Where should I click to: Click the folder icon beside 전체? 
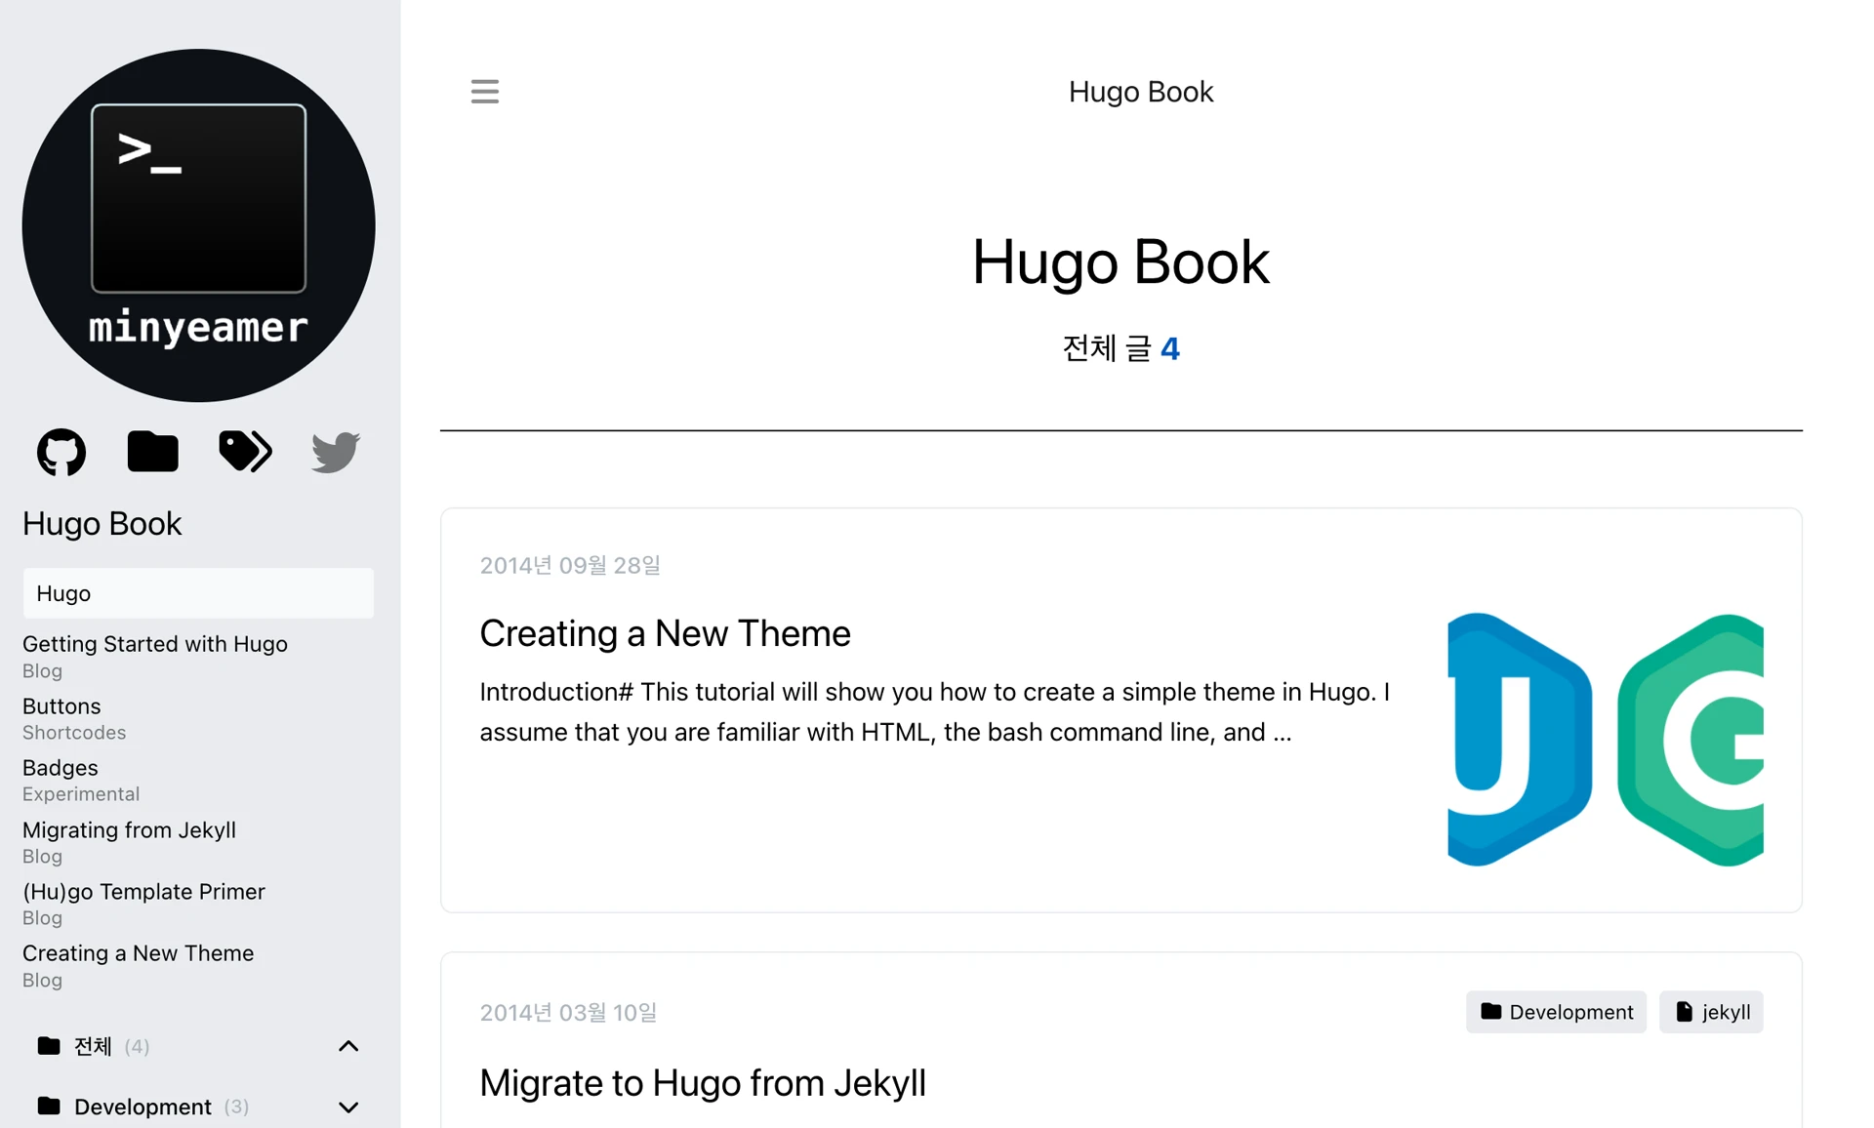click(x=49, y=1046)
